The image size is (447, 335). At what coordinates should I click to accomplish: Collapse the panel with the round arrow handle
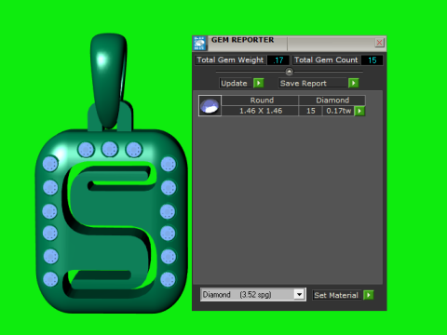coord(289,72)
